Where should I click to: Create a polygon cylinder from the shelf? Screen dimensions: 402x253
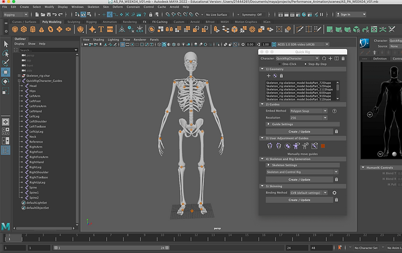(33, 29)
